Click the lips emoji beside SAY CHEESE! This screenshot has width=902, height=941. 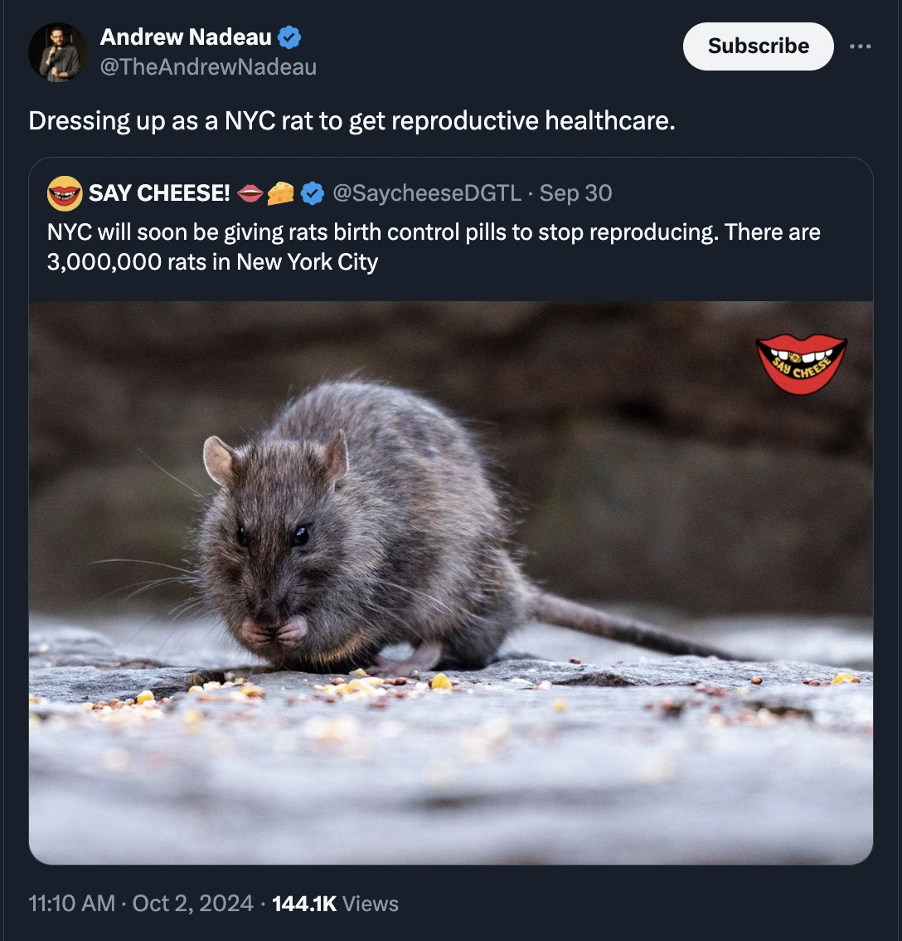coord(250,193)
